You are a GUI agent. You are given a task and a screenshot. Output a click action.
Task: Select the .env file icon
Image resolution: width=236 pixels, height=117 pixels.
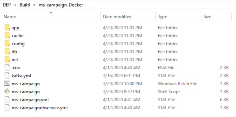(7, 68)
